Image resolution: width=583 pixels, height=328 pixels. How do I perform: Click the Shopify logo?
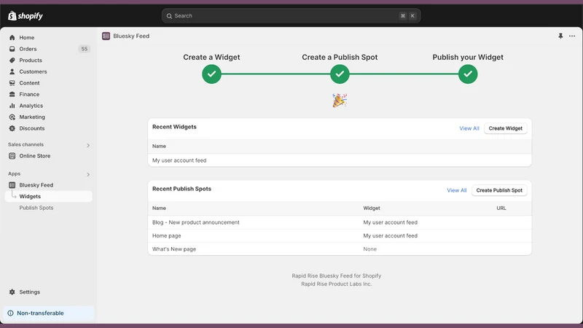[x=26, y=15]
